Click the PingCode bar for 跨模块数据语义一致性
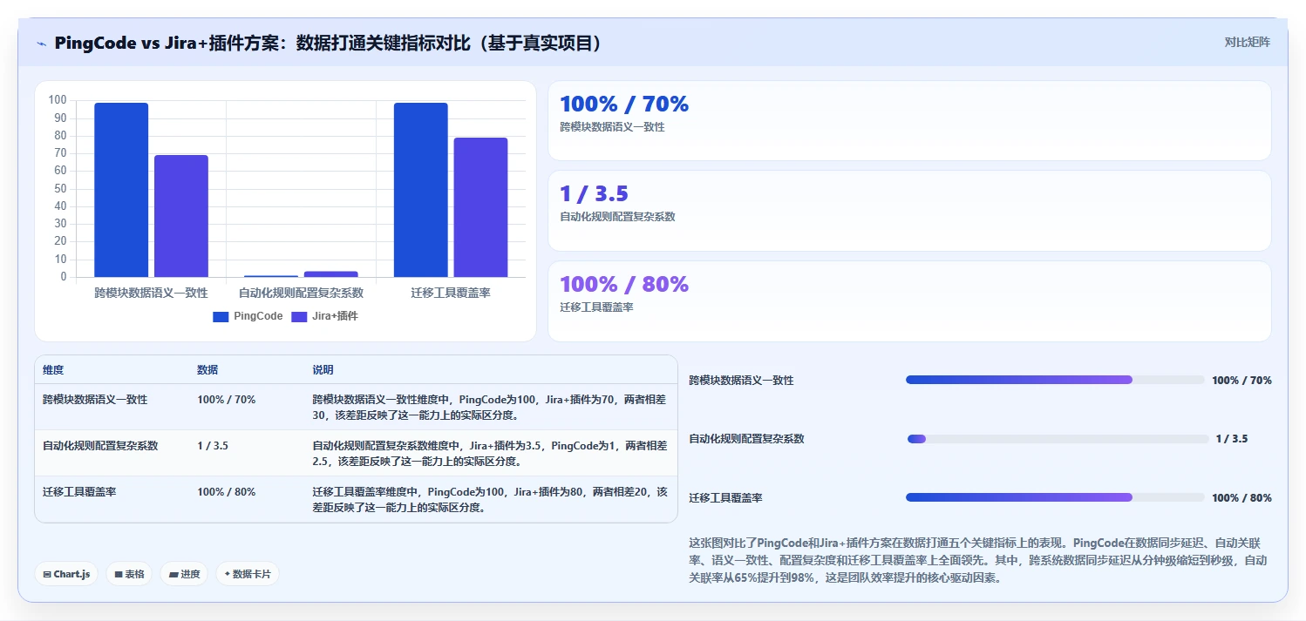The image size is (1306, 621). pos(121,190)
